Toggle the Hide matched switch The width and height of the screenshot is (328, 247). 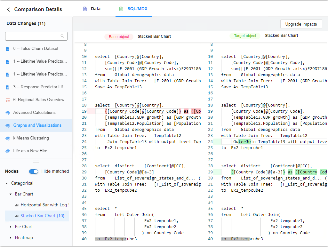pyautogui.click(x=34, y=171)
